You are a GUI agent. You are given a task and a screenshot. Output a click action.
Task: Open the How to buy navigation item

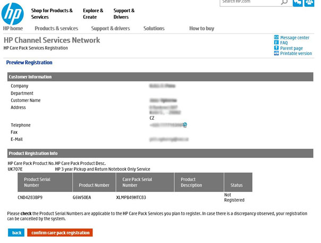pyautogui.click(x=201, y=29)
